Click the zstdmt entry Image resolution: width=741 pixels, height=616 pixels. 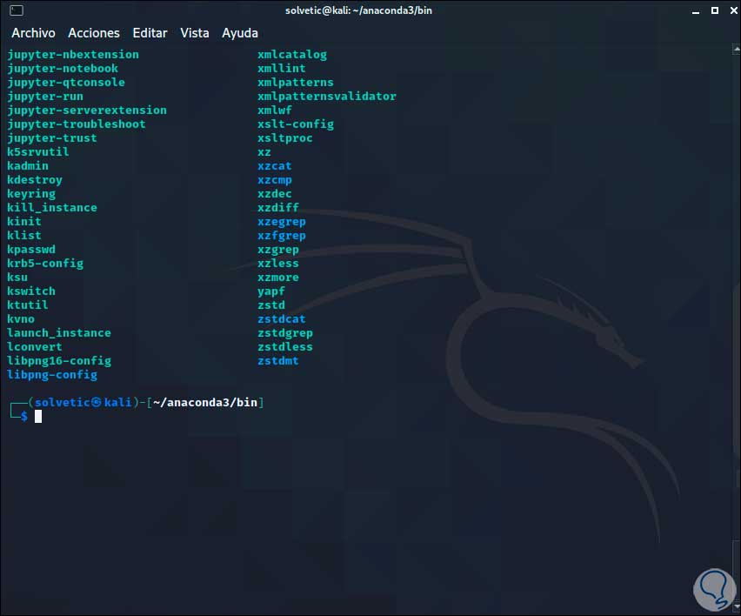278,361
